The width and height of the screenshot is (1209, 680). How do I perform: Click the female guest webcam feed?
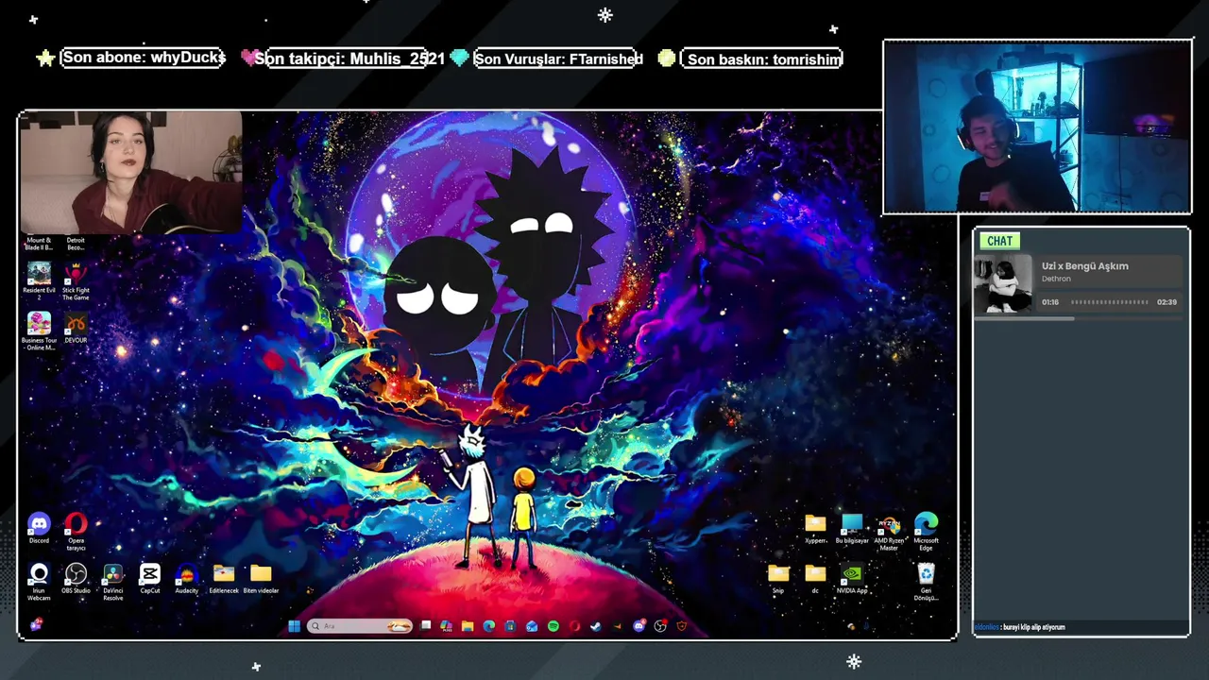[x=130, y=173]
